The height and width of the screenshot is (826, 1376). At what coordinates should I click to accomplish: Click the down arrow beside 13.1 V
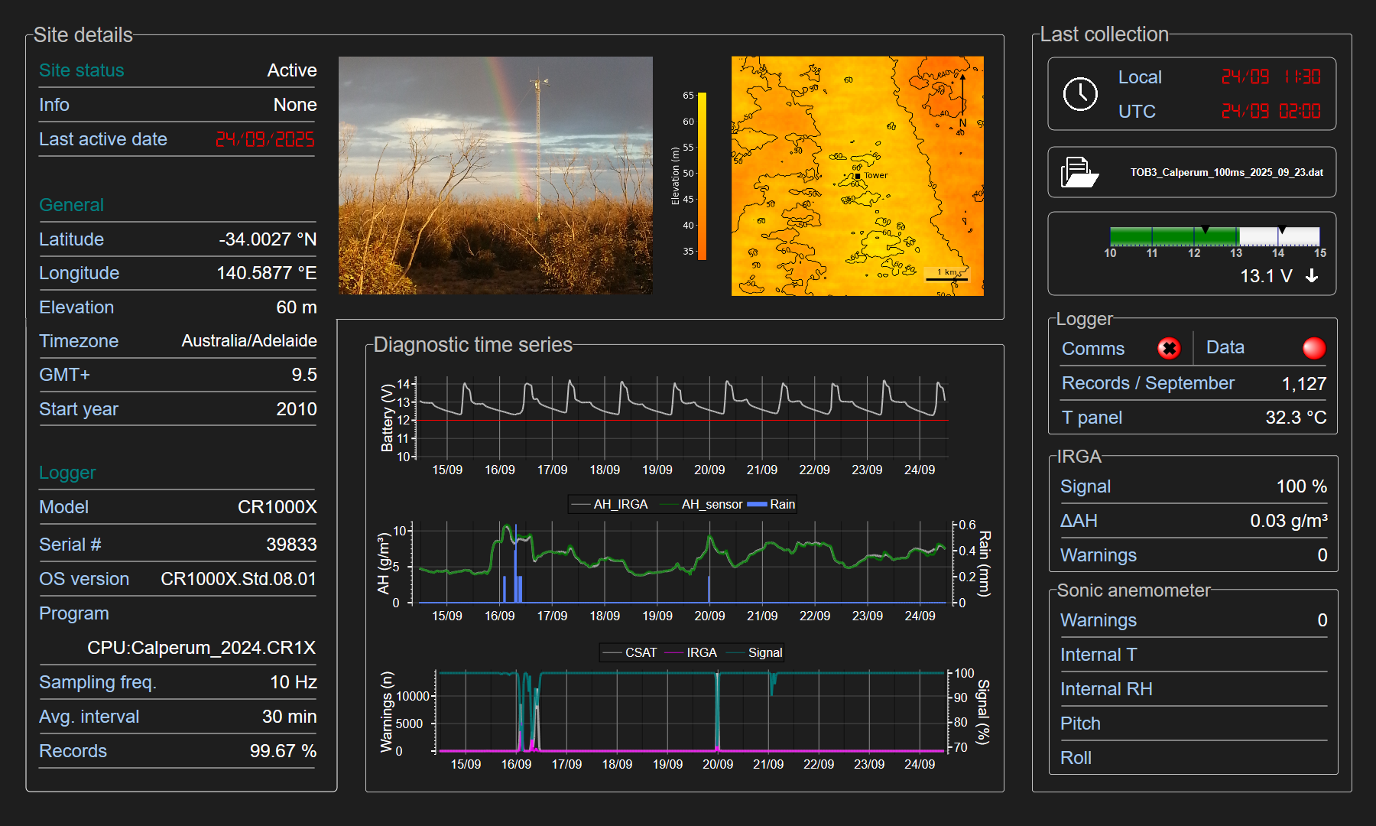tap(1312, 276)
